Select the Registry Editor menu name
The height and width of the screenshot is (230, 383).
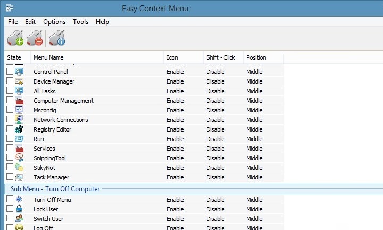(53, 129)
